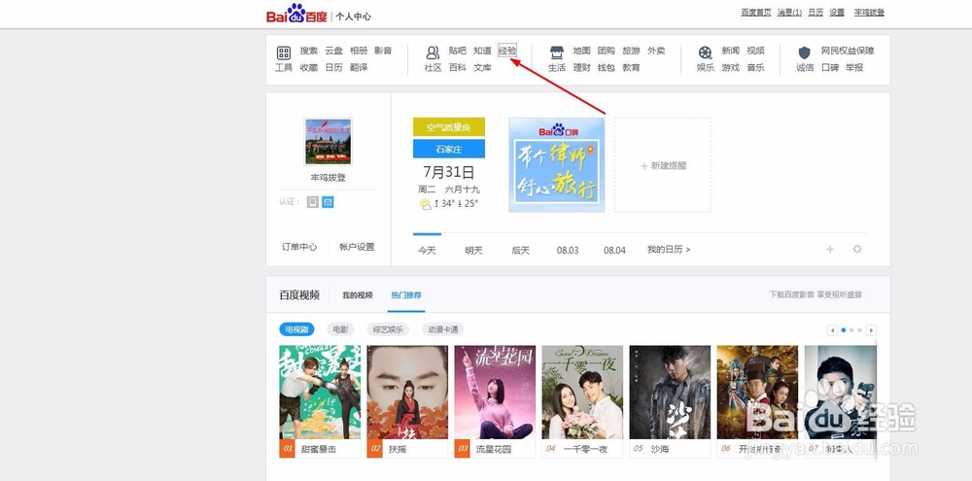Open 影音 link

[x=383, y=51]
